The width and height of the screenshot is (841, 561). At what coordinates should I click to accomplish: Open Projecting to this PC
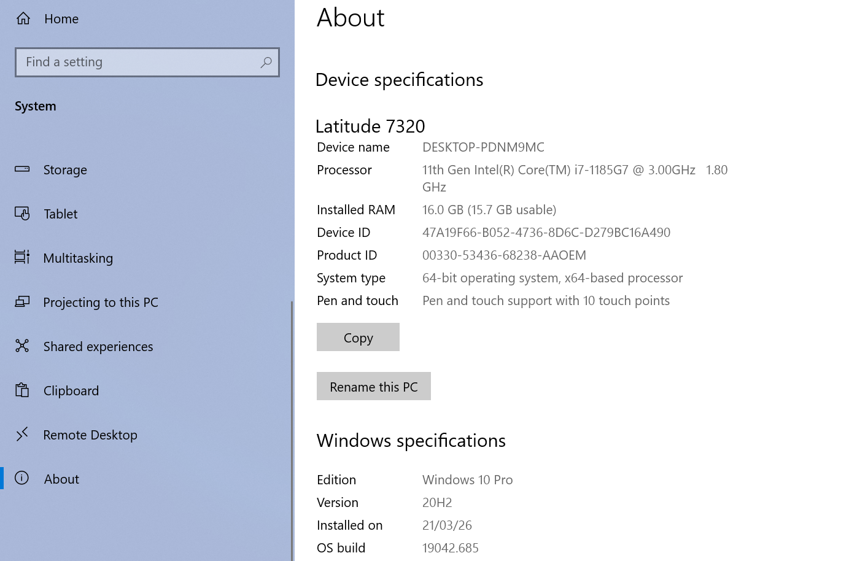click(101, 303)
